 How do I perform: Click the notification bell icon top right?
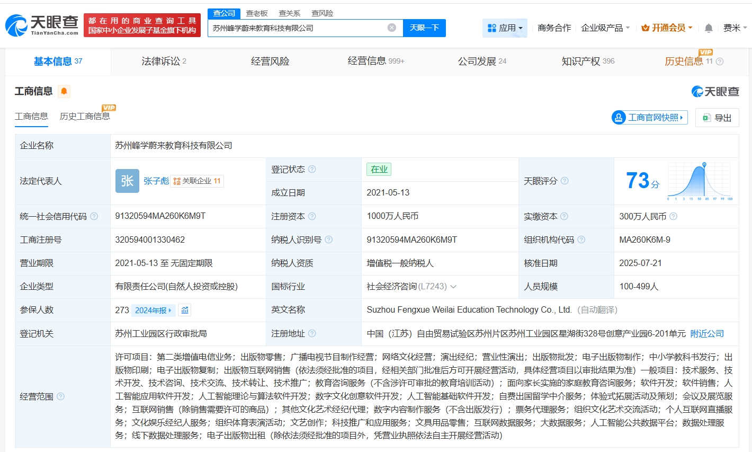[x=708, y=27]
